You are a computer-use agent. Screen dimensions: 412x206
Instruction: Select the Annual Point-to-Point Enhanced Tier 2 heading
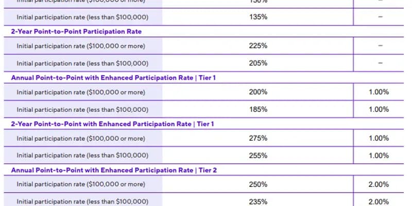tap(114, 170)
